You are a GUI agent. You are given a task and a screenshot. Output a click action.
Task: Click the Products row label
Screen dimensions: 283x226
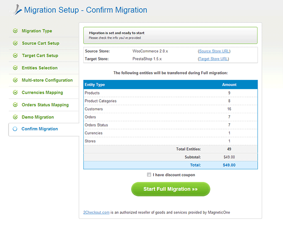(x=92, y=93)
